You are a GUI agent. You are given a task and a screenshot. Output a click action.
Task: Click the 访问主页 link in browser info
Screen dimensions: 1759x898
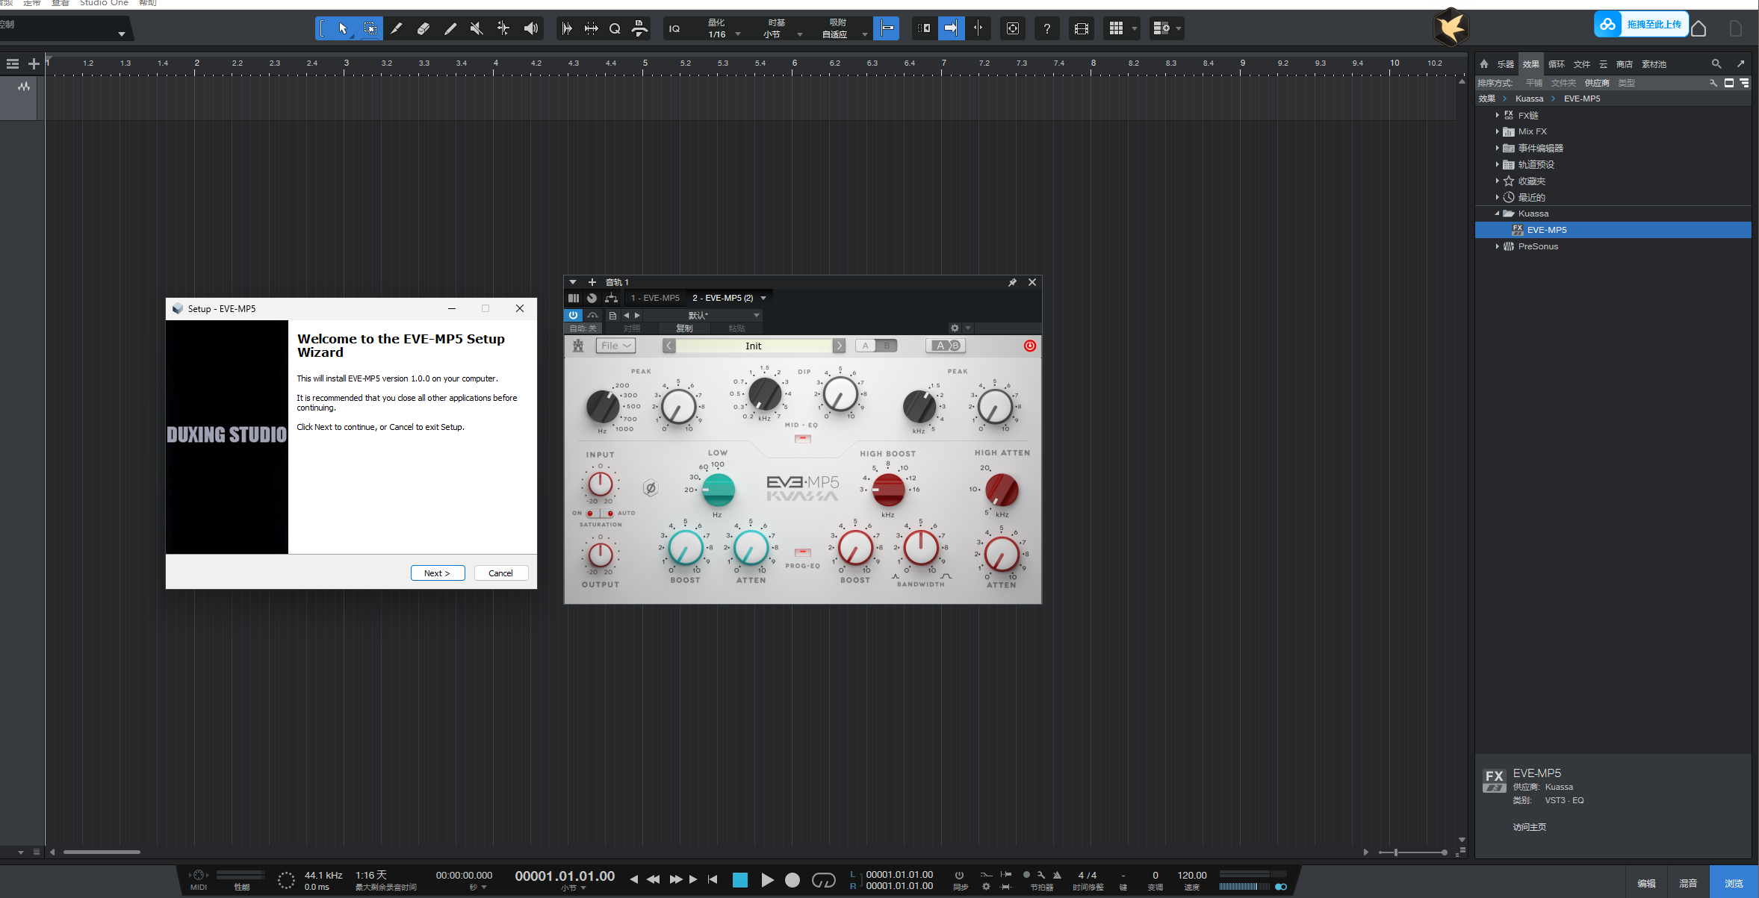(x=1530, y=827)
